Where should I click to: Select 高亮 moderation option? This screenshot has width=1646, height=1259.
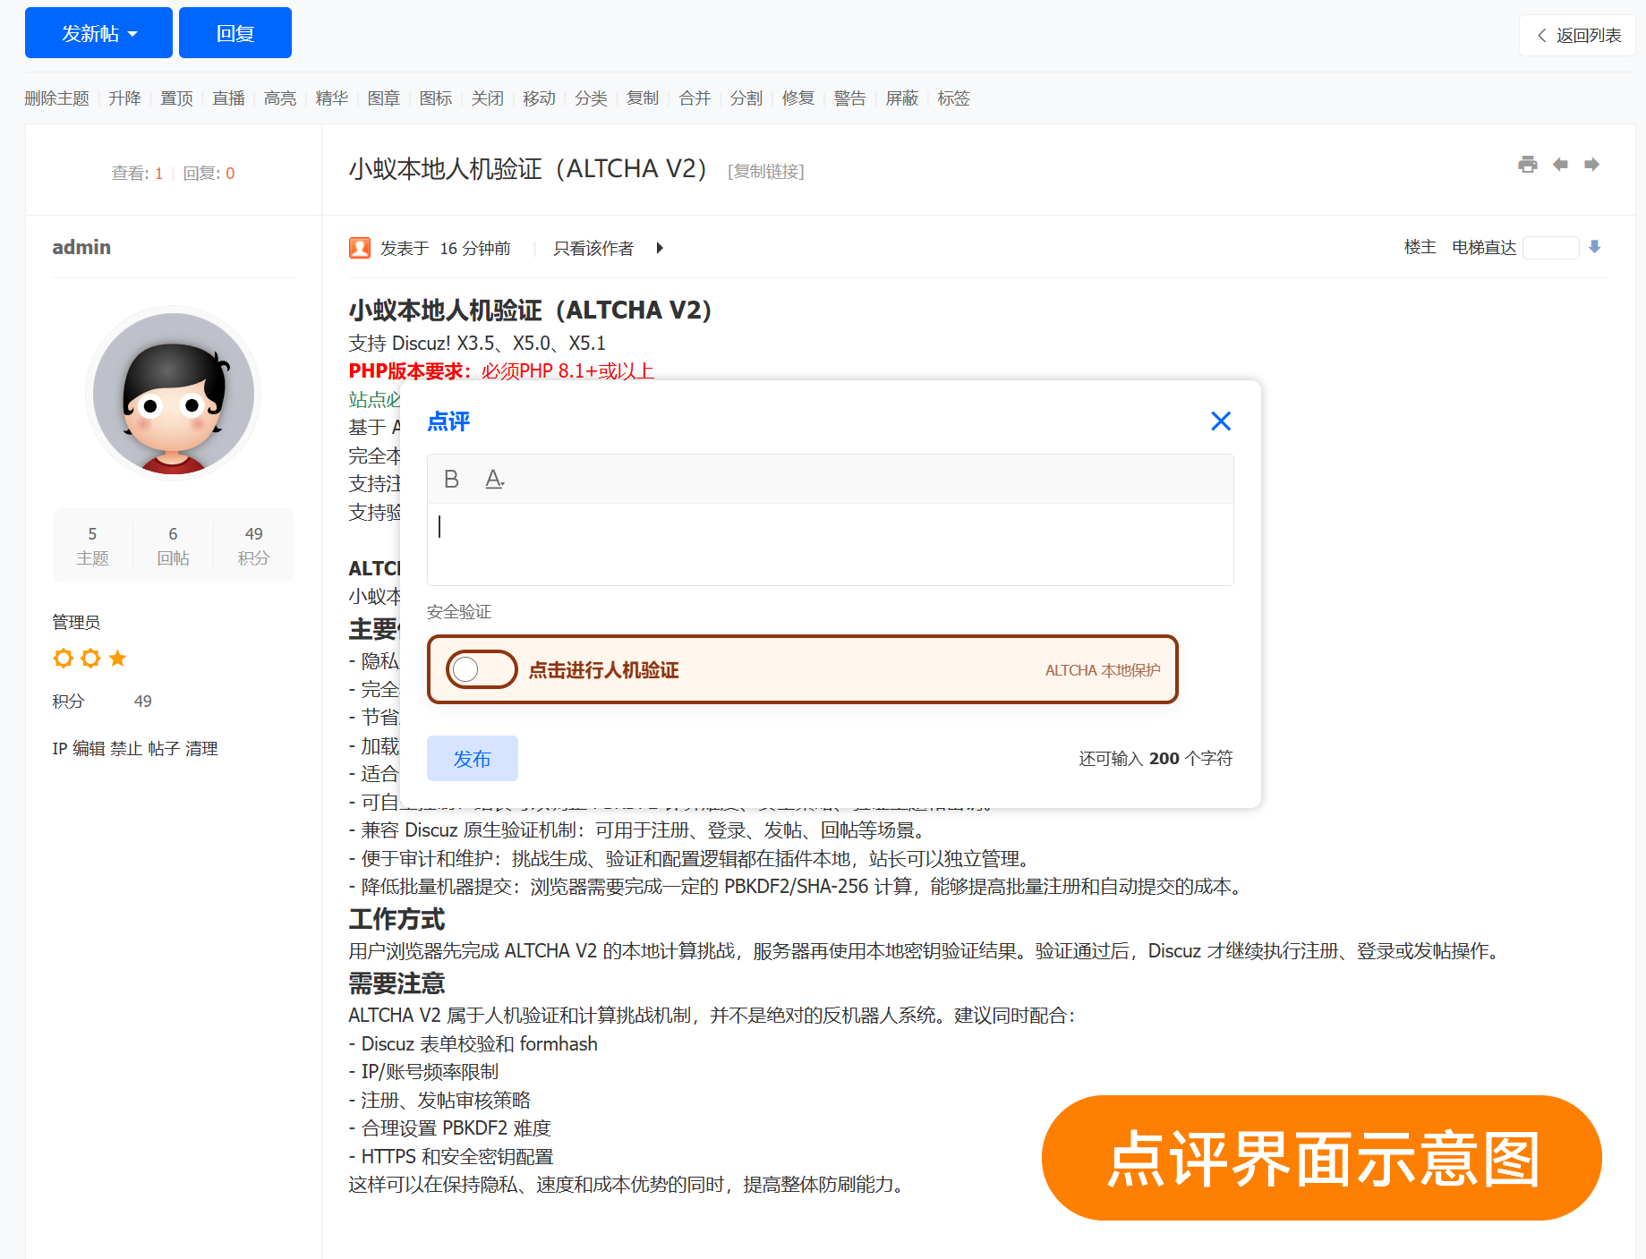(280, 98)
